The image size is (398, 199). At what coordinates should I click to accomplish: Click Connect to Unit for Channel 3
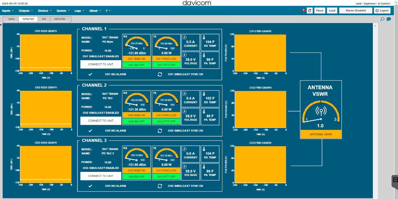(x=101, y=176)
